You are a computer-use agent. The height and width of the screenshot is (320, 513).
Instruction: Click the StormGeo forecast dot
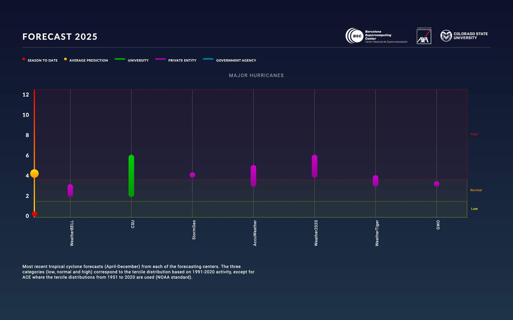(193, 175)
